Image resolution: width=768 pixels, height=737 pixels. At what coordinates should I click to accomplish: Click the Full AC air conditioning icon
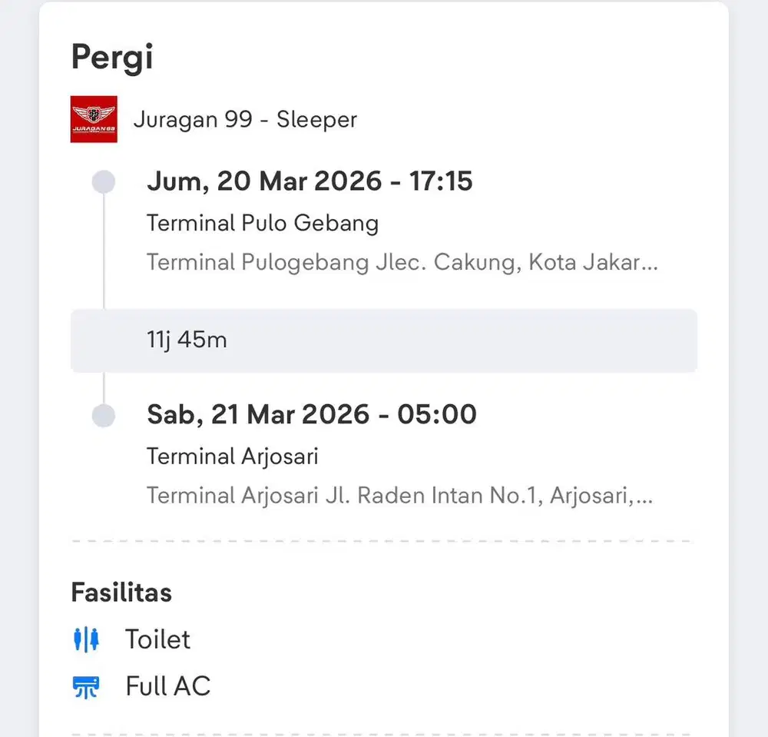[87, 686]
